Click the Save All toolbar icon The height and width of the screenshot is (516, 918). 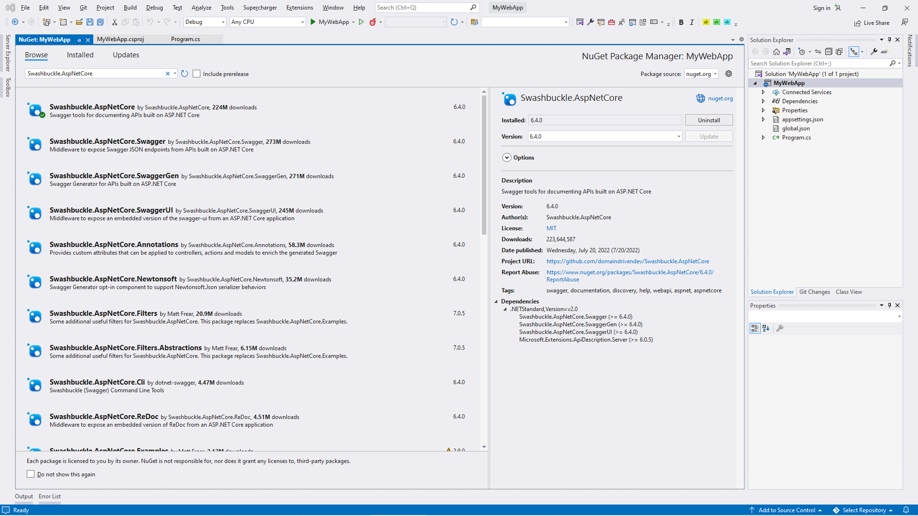click(x=100, y=22)
